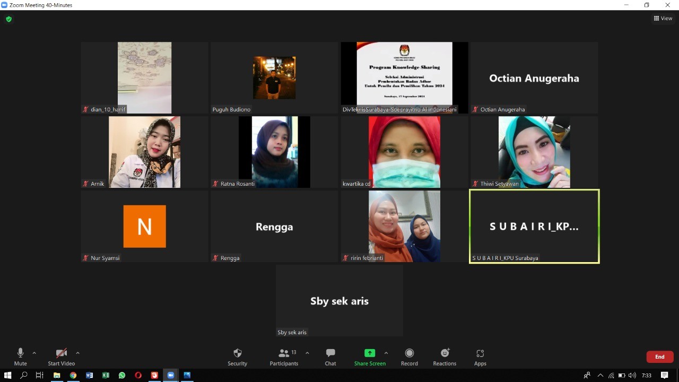Open Microsoft Word from the taskbar
Image resolution: width=679 pixels, height=382 pixels.
coord(89,375)
